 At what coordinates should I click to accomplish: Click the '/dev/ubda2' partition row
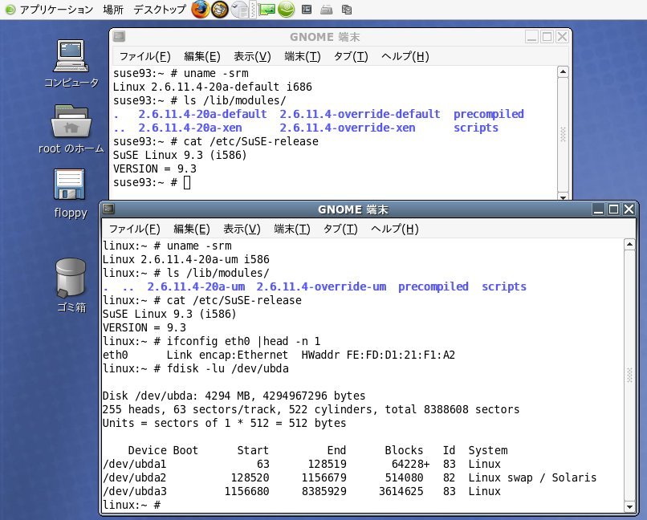coord(349,477)
